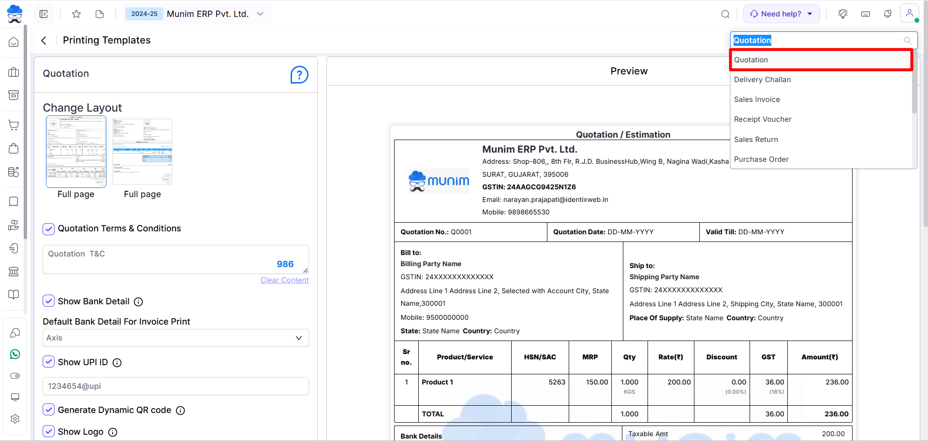The image size is (928, 441).
Task: Go to Home via sidebar icon
Action: click(x=14, y=42)
